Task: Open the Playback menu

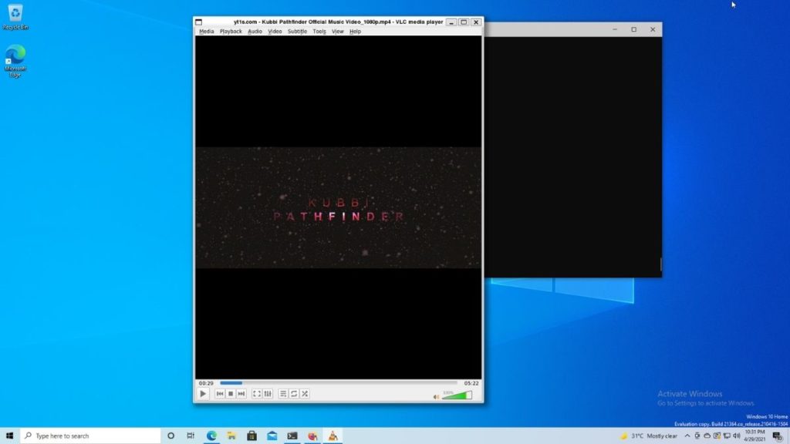Action: point(231,32)
